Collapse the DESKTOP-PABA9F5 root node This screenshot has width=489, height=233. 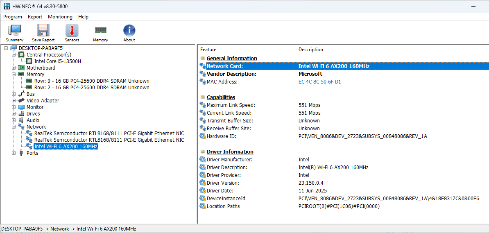tap(6, 48)
